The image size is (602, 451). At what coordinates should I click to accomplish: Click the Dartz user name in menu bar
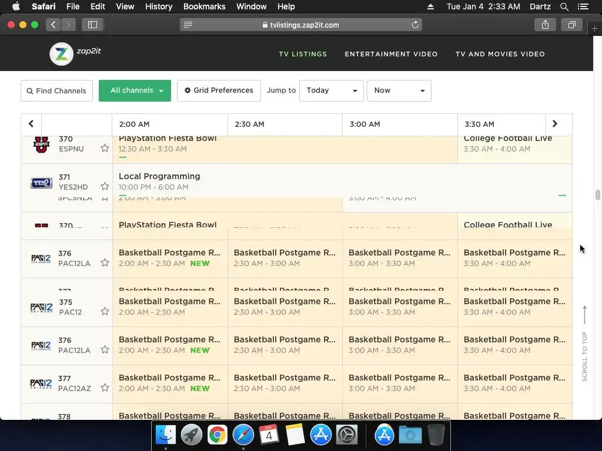coord(540,6)
